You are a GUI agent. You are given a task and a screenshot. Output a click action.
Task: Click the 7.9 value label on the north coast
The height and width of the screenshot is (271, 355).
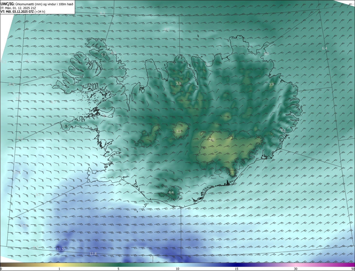(207, 65)
